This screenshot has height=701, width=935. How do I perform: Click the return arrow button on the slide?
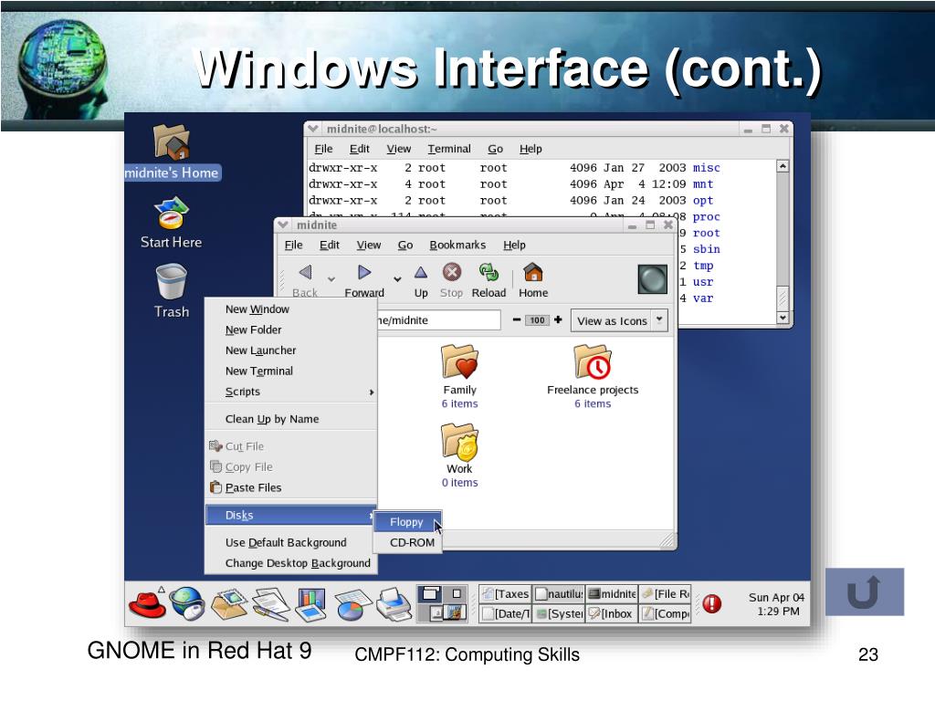pyautogui.click(x=865, y=591)
